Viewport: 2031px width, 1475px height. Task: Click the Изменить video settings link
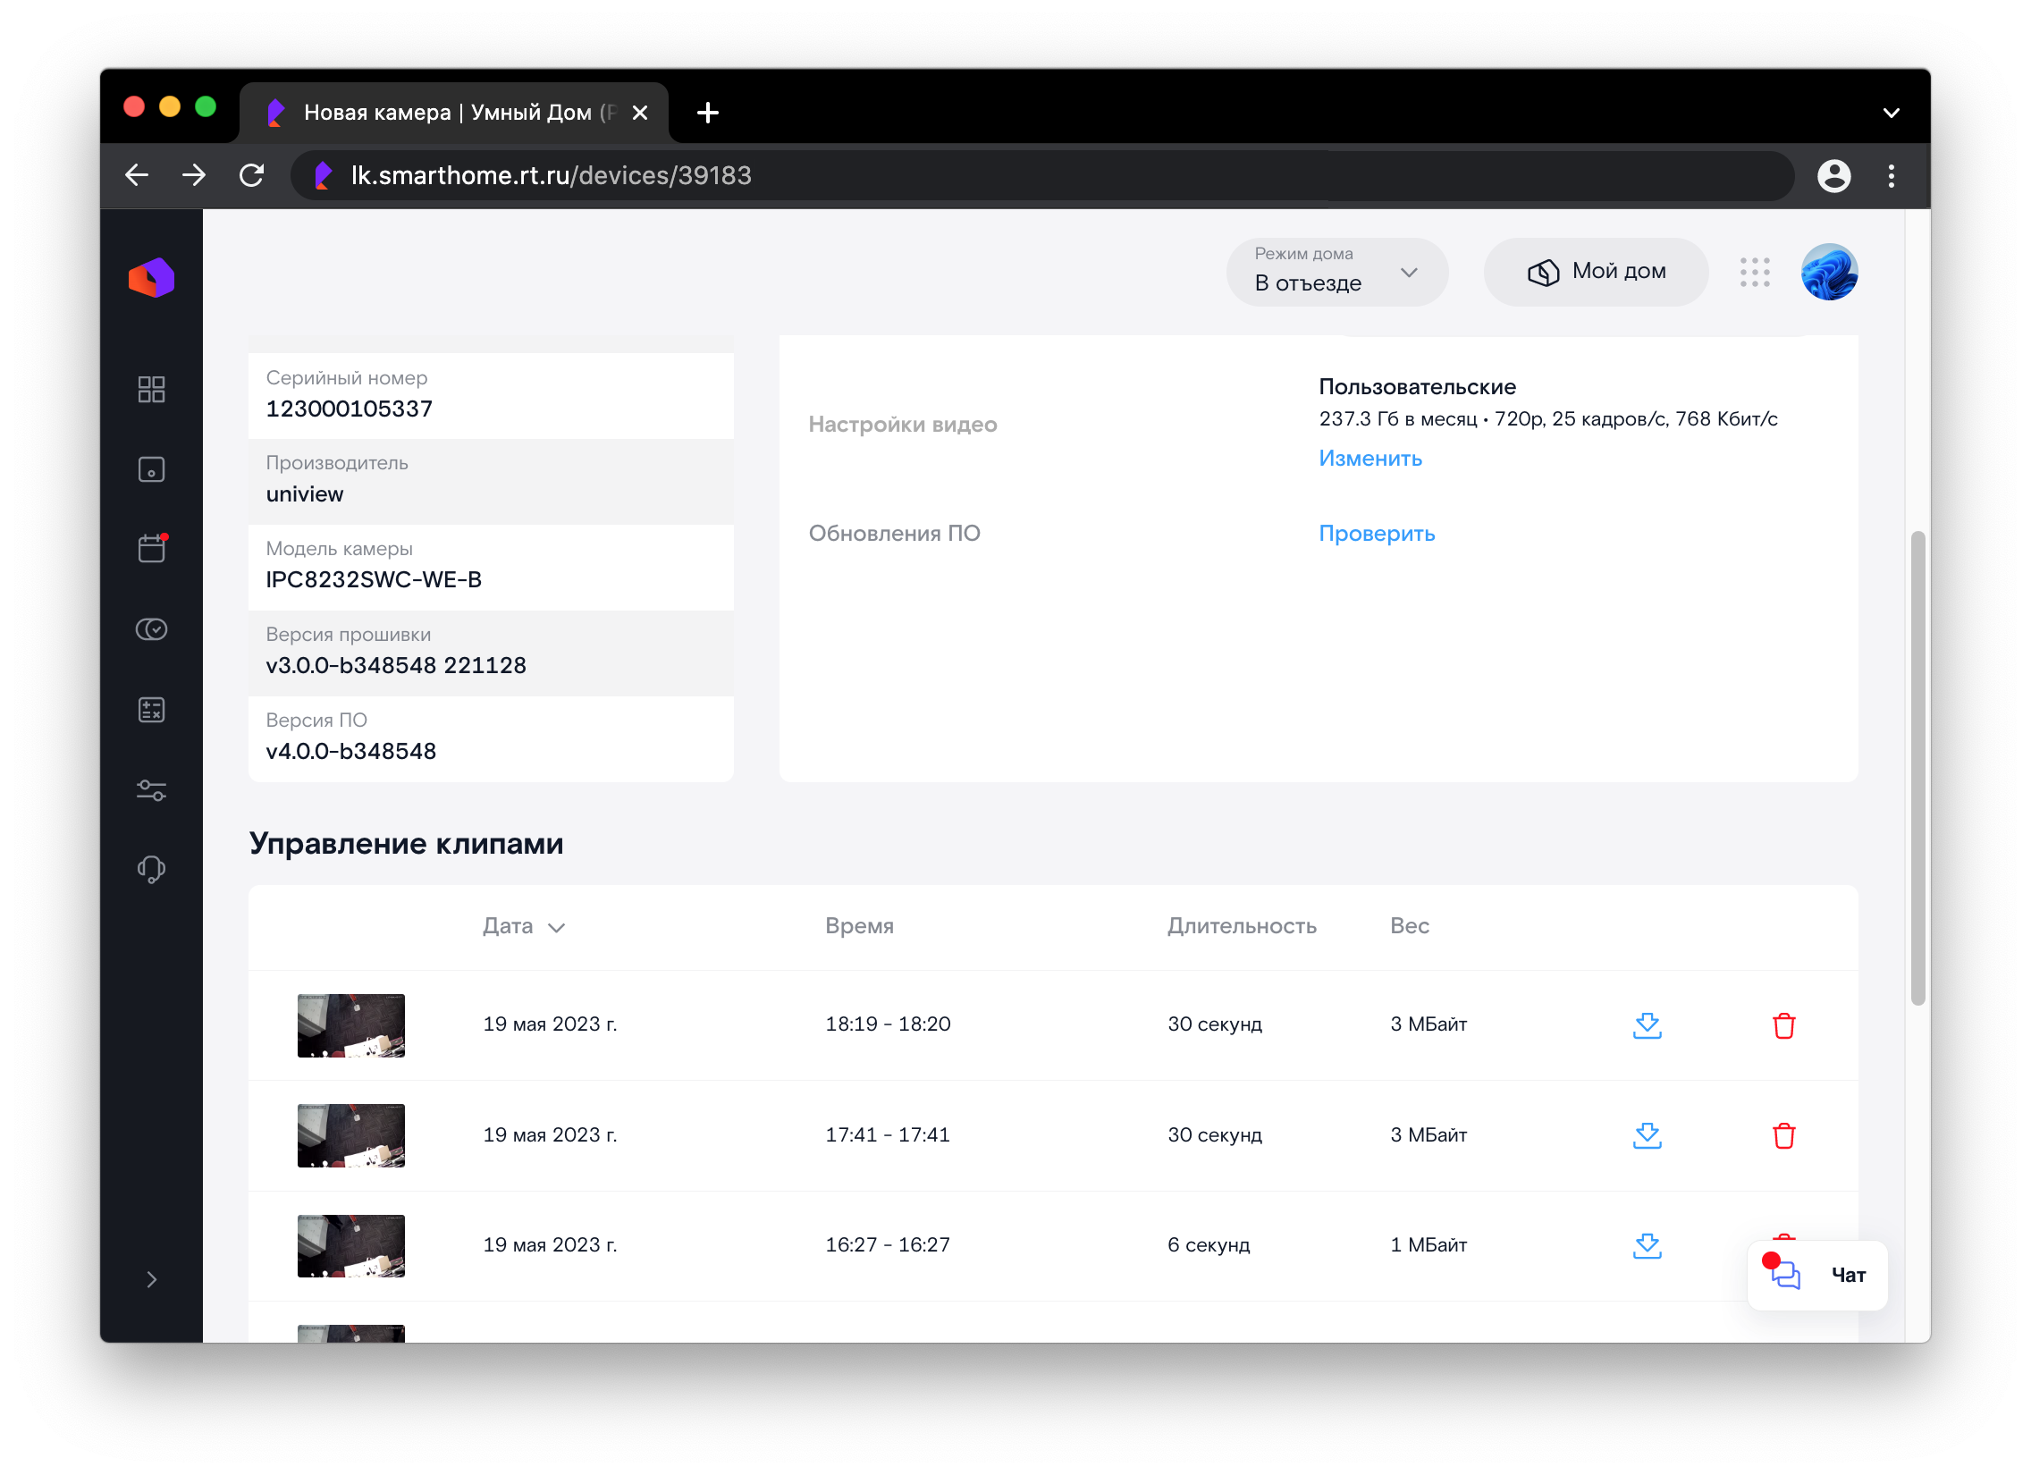point(1369,459)
